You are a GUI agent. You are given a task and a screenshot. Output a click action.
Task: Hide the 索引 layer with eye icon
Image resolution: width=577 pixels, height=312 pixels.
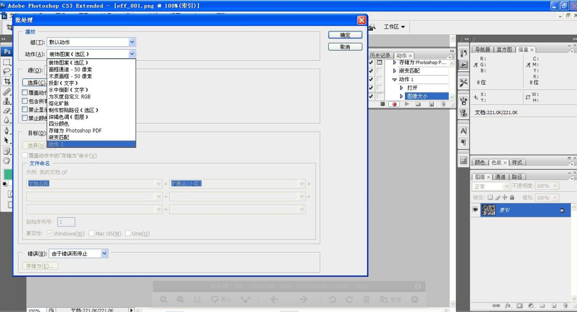(x=475, y=210)
